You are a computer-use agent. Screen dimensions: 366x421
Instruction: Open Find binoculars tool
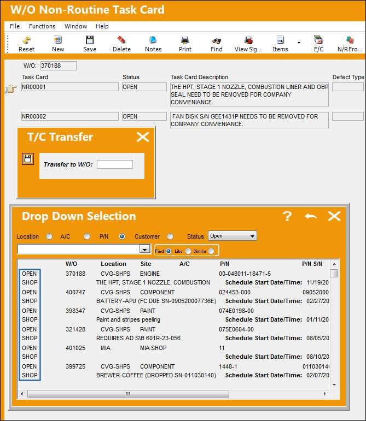pyautogui.click(x=217, y=40)
